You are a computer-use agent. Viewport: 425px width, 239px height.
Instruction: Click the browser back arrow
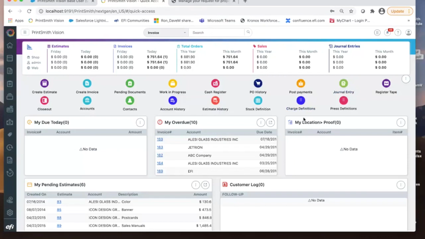point(11,11)
